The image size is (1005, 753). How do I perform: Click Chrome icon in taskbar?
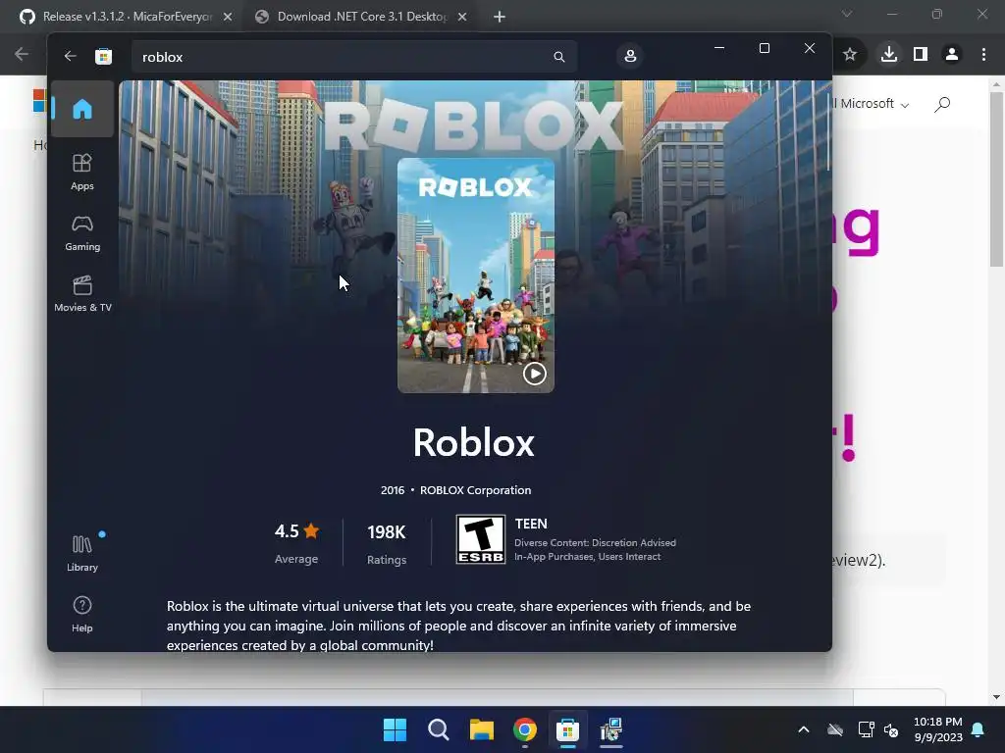[525, 729]
